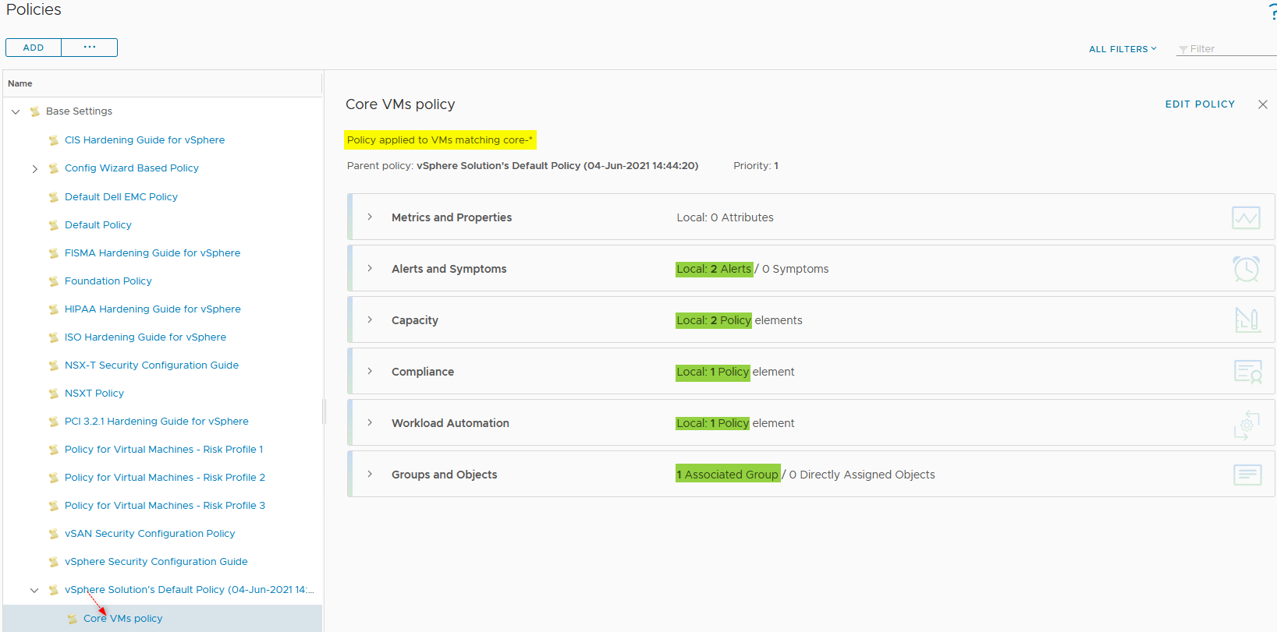Click the icon beside CIS Hardening Guide

point(53,140)
